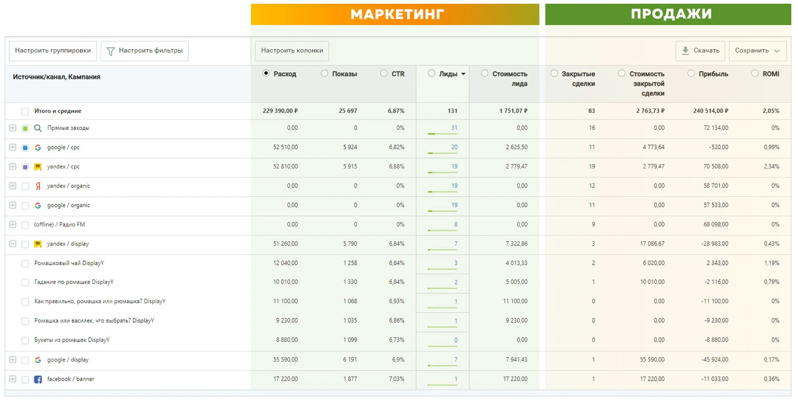Select the CTR column radio button
Image resolution: width=798 pixels, height=404 pixels.
pos(384,73)
